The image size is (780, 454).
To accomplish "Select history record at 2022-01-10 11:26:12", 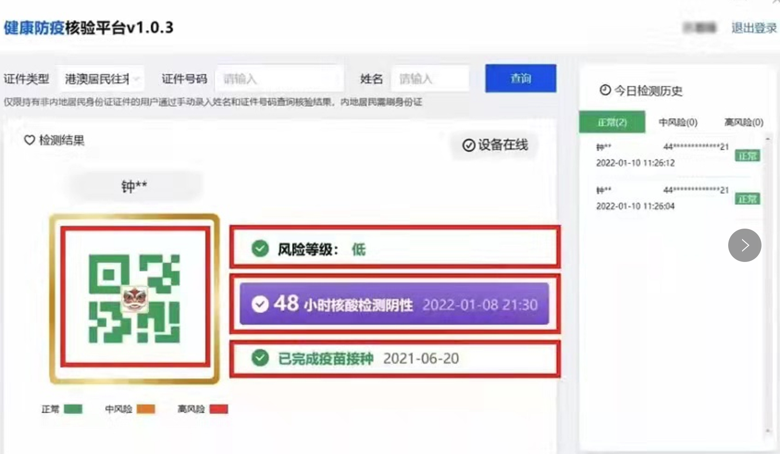I will (x=678, y=155).
